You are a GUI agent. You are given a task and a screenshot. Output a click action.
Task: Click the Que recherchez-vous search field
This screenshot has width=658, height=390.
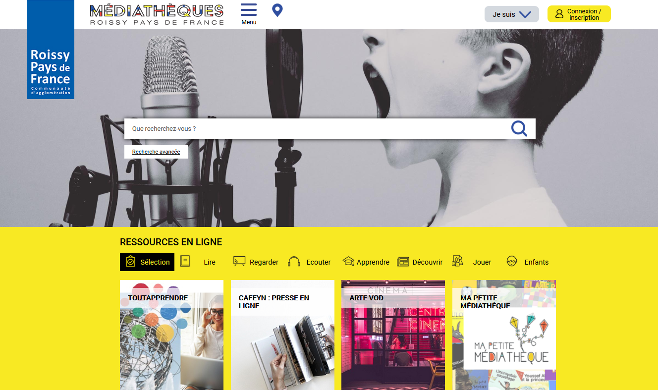[317, 129]
